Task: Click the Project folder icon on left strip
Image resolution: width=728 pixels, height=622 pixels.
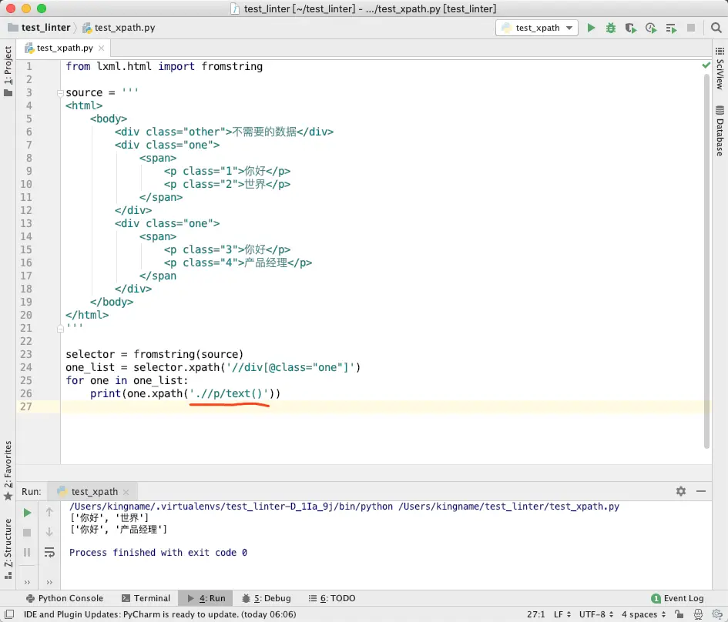Action: click(8, 93)
